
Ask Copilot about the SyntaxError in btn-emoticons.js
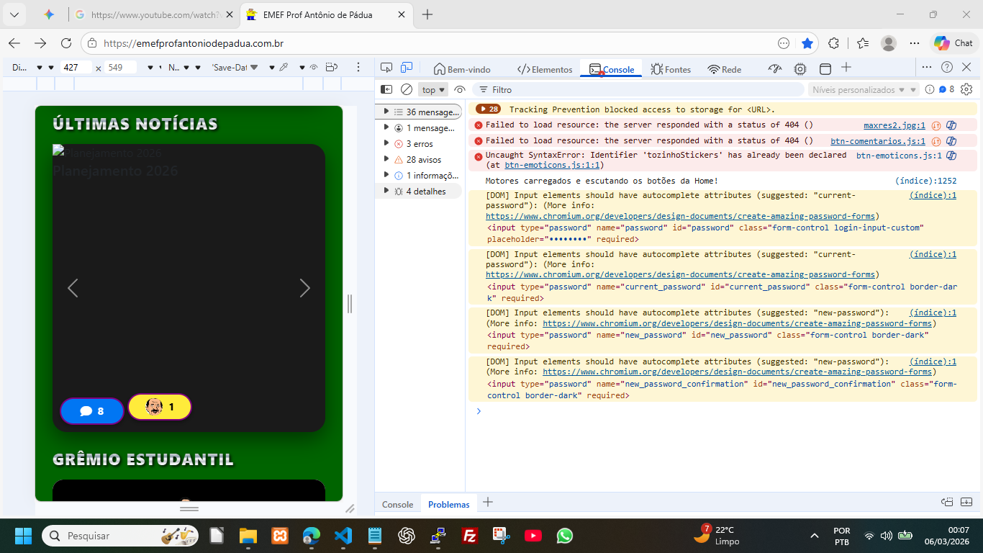pos(951,156)
